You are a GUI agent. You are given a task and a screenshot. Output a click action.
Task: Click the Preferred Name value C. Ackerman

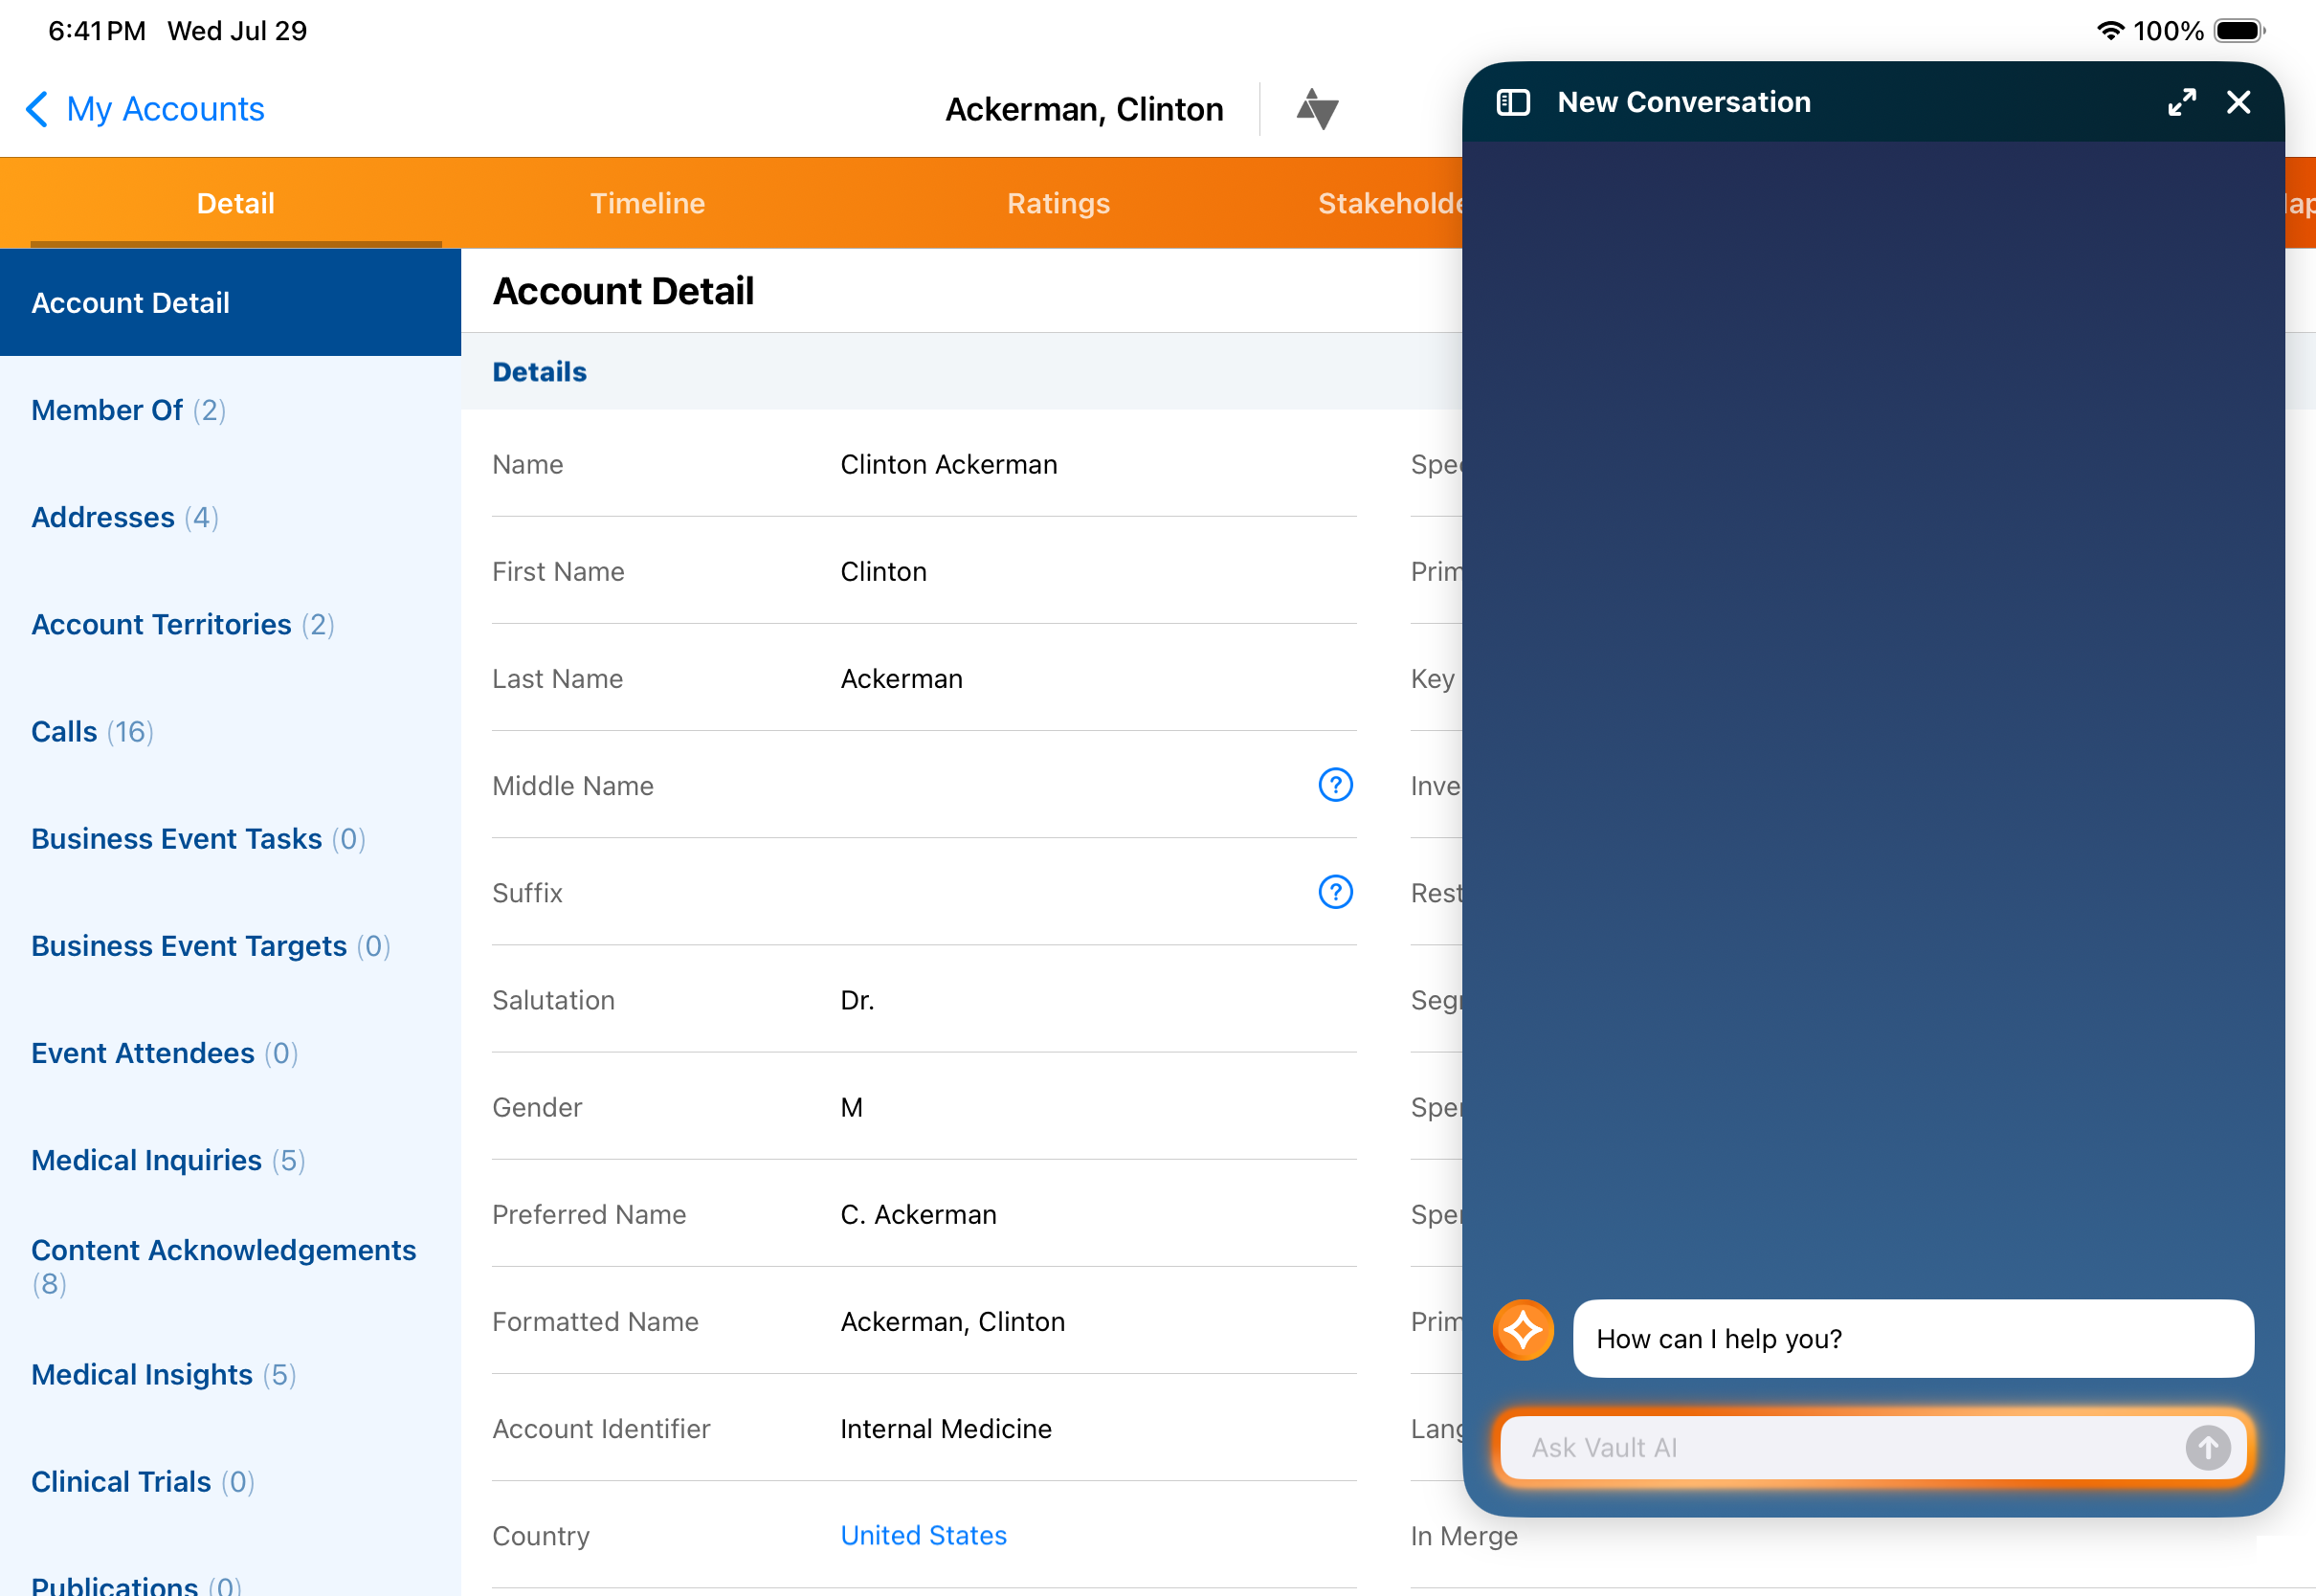pyautogui.click(x=918, y=1214)
